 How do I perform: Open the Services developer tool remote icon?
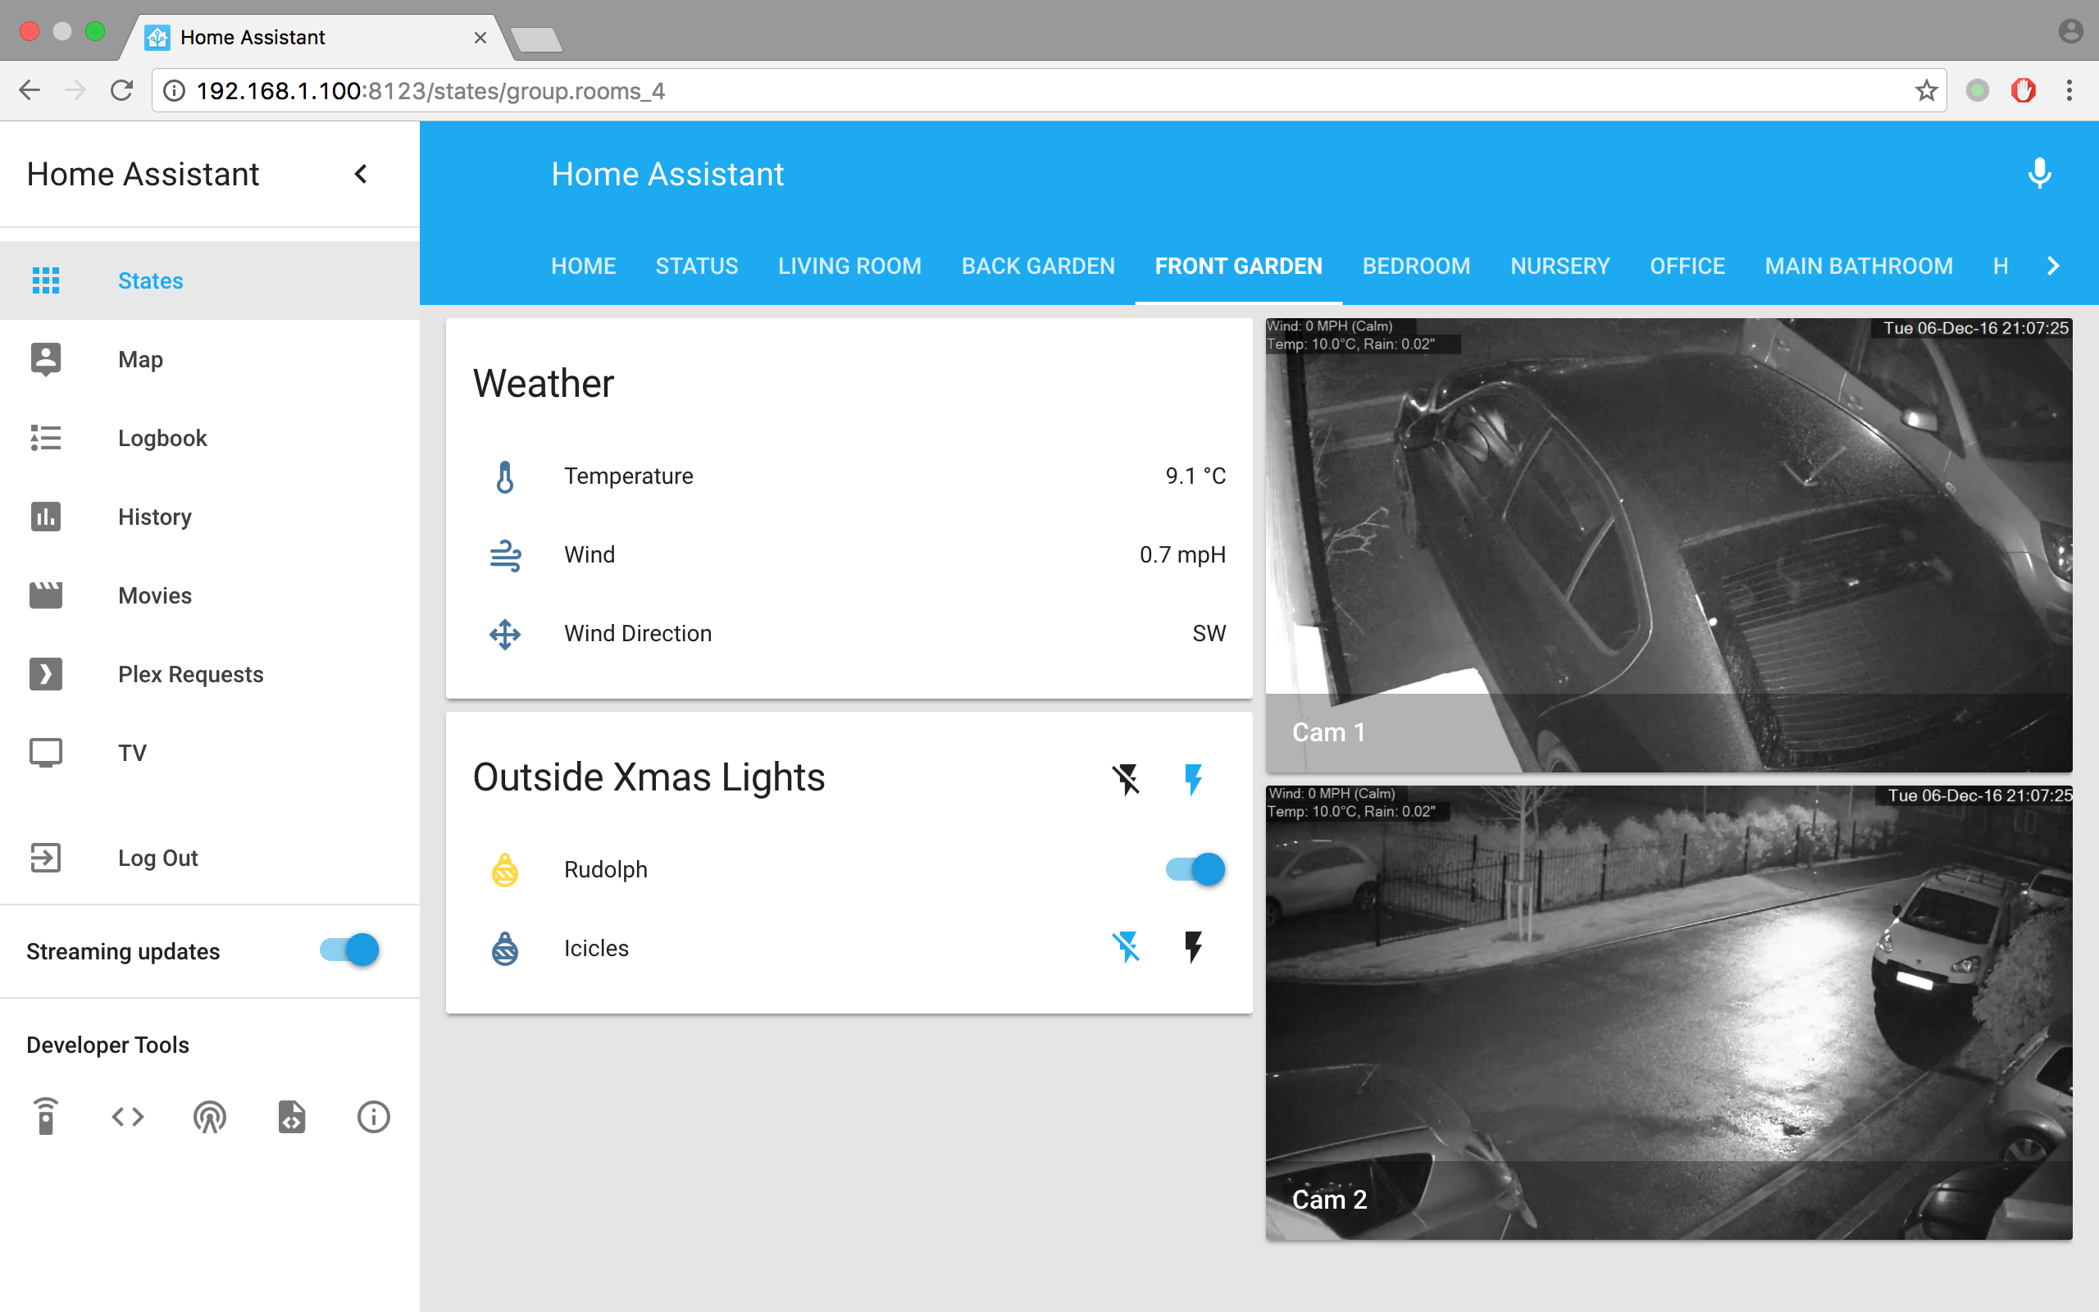(x=46, y=1117)
